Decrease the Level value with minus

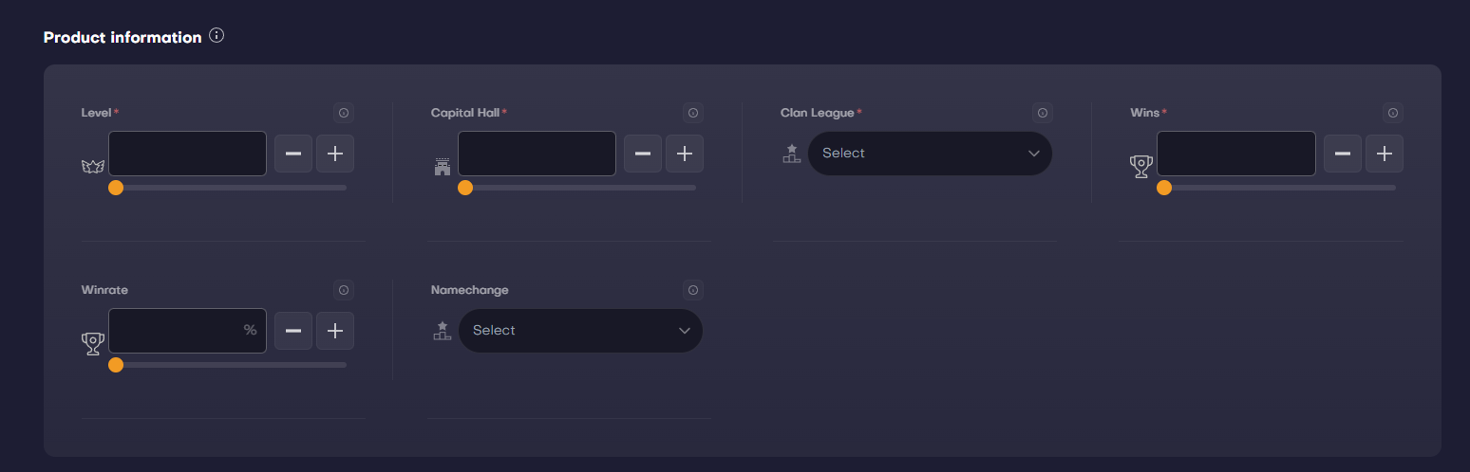293,154
